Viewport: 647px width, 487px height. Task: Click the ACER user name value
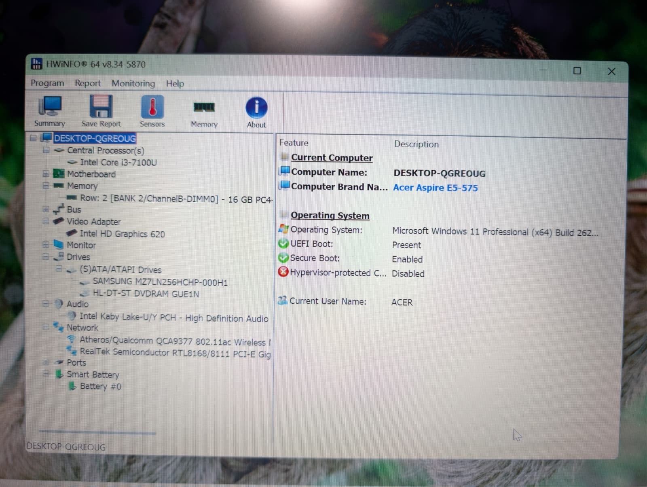point(402,302)
